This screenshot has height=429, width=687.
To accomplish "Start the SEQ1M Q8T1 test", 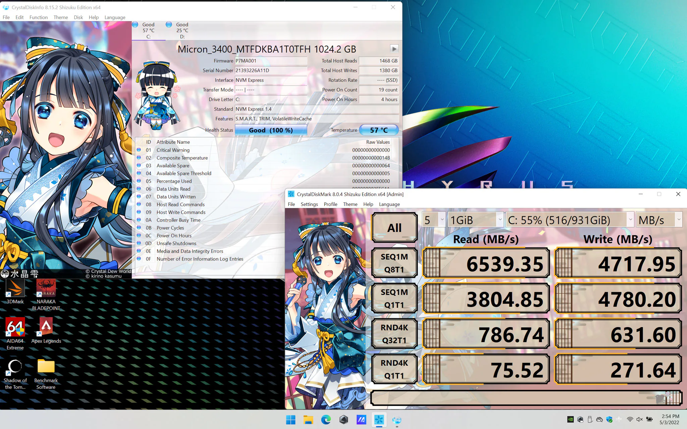I will pos(394,263).
